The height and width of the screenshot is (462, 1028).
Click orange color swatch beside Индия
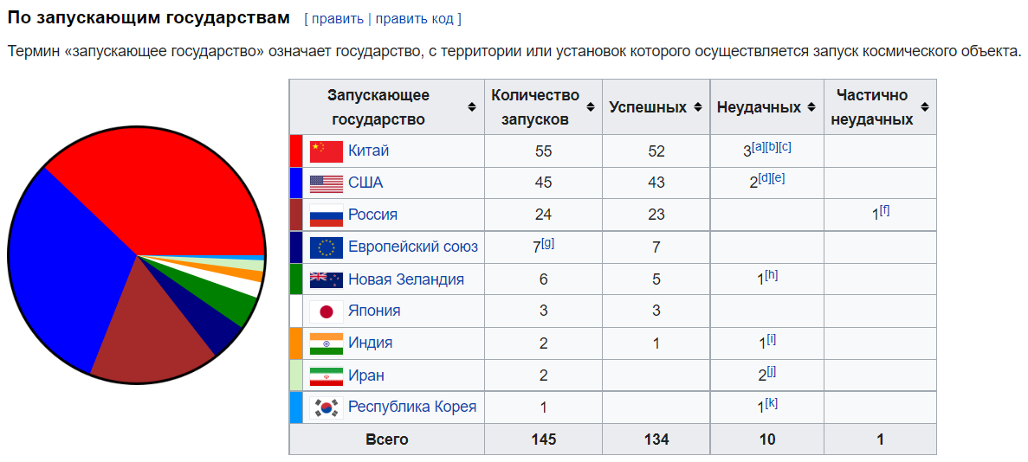click(295, 343)
